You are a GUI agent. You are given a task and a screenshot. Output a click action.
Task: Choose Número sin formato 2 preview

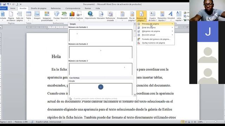click(x=101, y=52)
